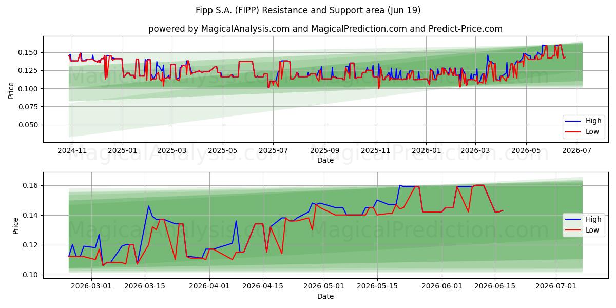Click the '2026-06-01' x-axis label in the bottom chart
Viewport: 616px width, 308px height.
pos(442,286)
